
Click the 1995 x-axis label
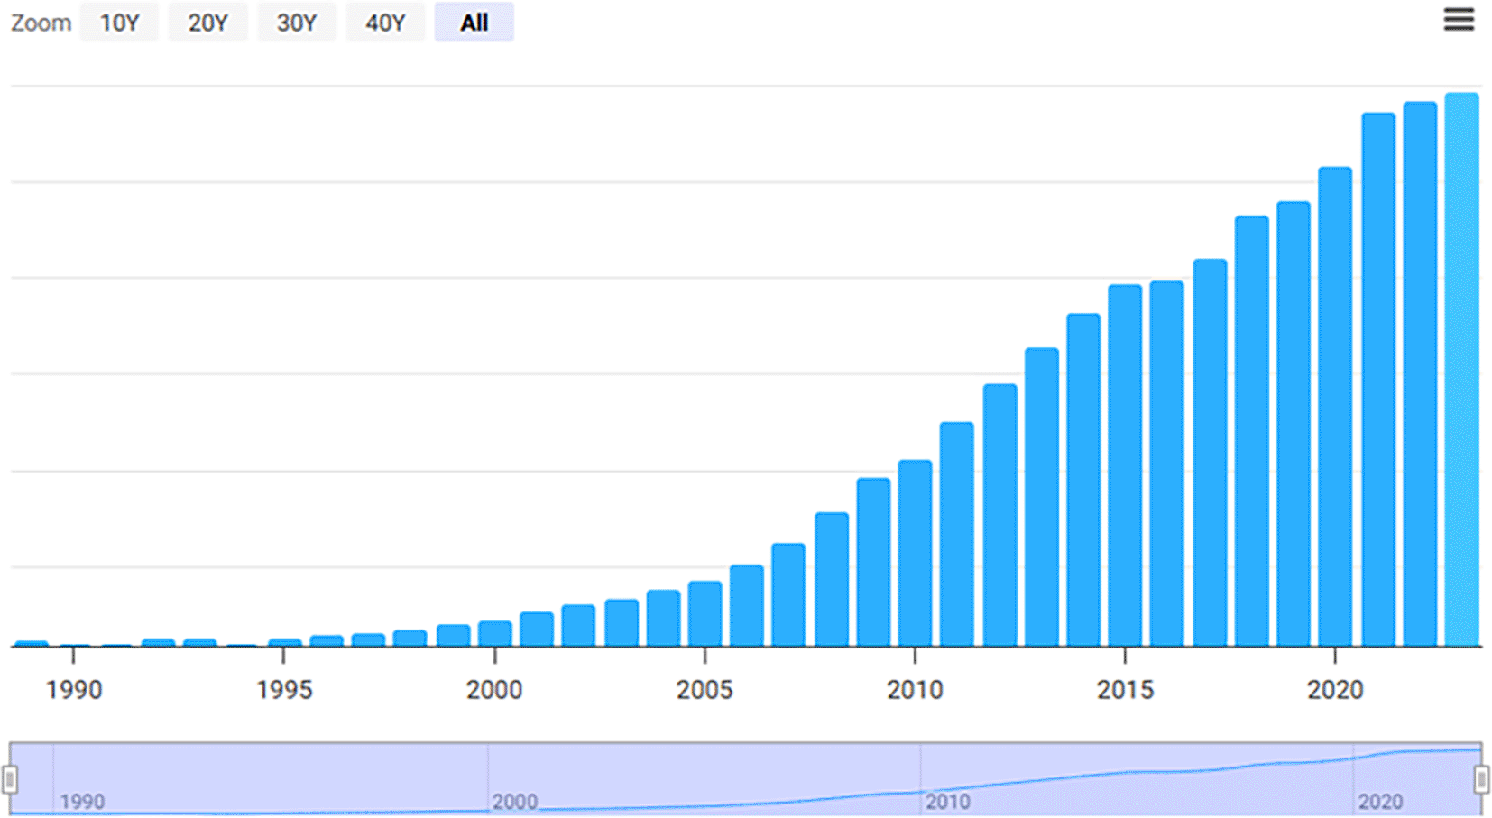point(284,690)
